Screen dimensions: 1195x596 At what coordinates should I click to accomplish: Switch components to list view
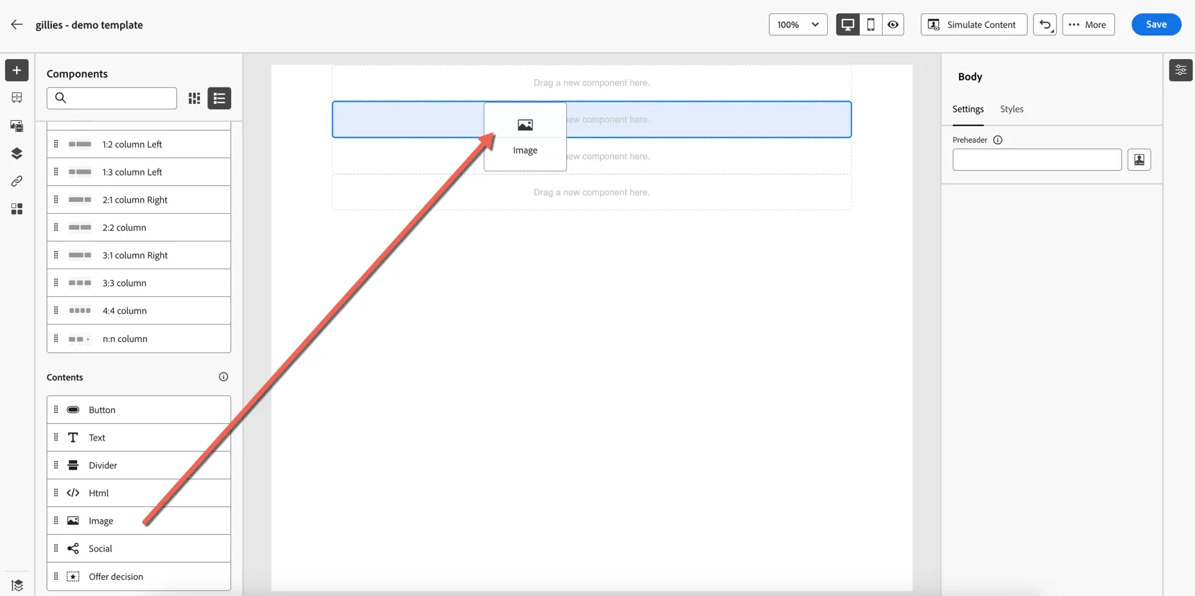219,98
